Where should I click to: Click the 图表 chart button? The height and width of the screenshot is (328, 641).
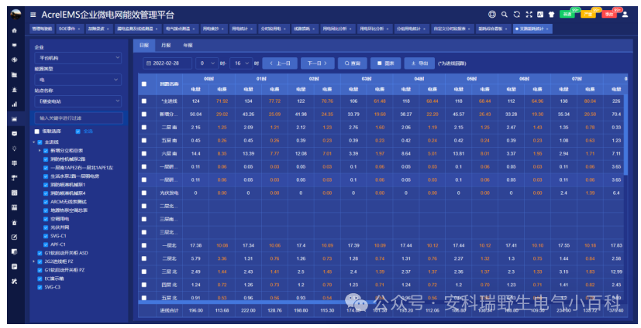(x=385, y=63)
